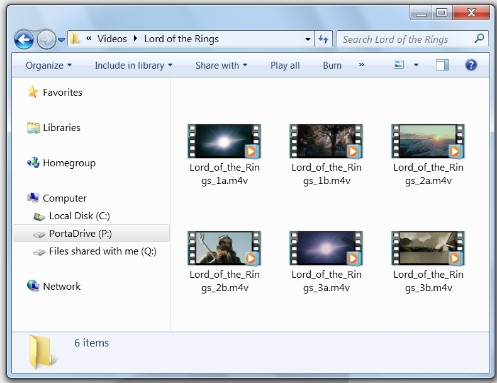Focus the Search Lord of the Rings field
The height and width of the screenshot is (383, 497).
tap(412, 39)
